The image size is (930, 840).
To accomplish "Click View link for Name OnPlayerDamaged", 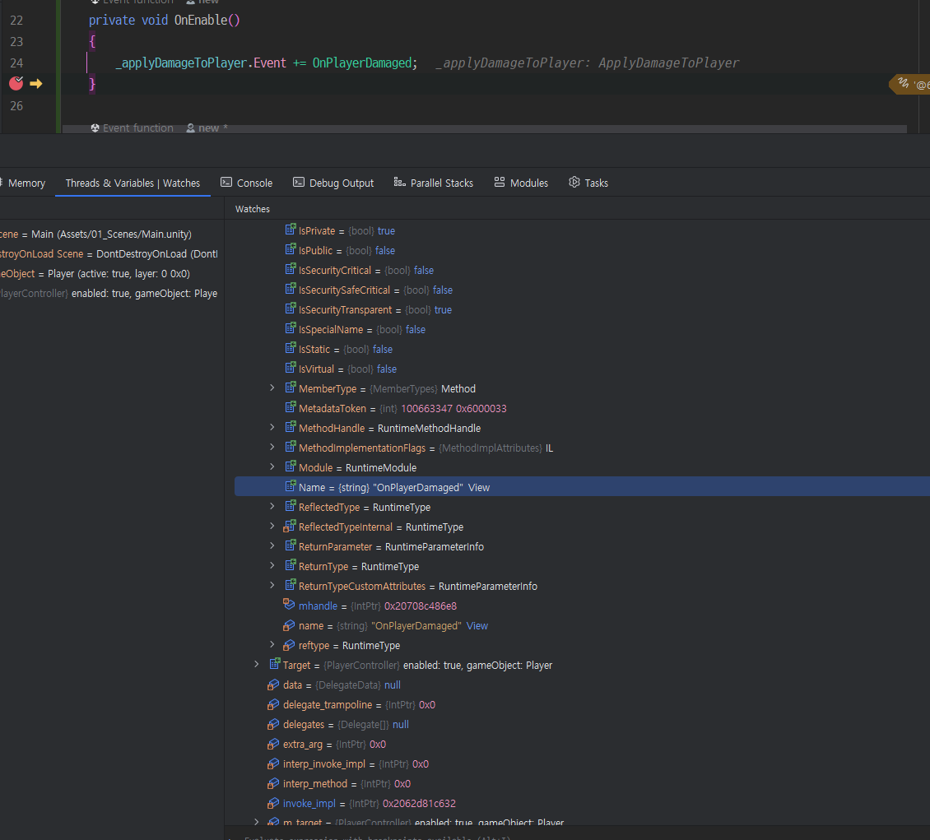I will (x=479, y=487).
